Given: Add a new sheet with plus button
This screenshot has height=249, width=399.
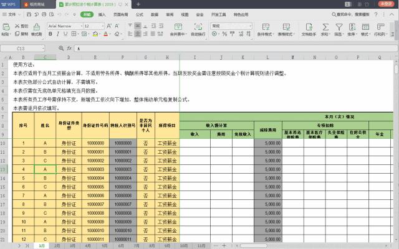Looking at the screenshot, I should [x=224, y=245].
